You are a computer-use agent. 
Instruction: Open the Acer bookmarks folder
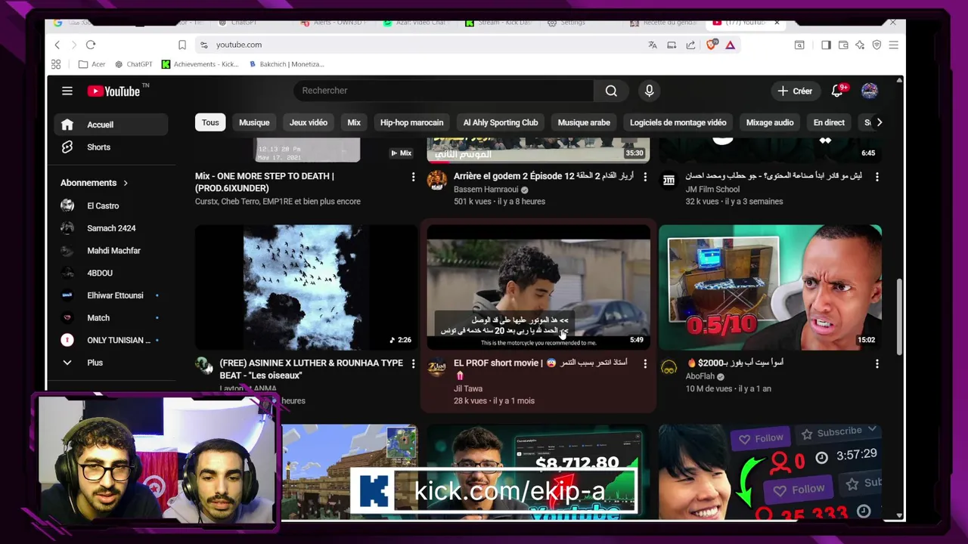pyautogui.click(x=92, y=64)
